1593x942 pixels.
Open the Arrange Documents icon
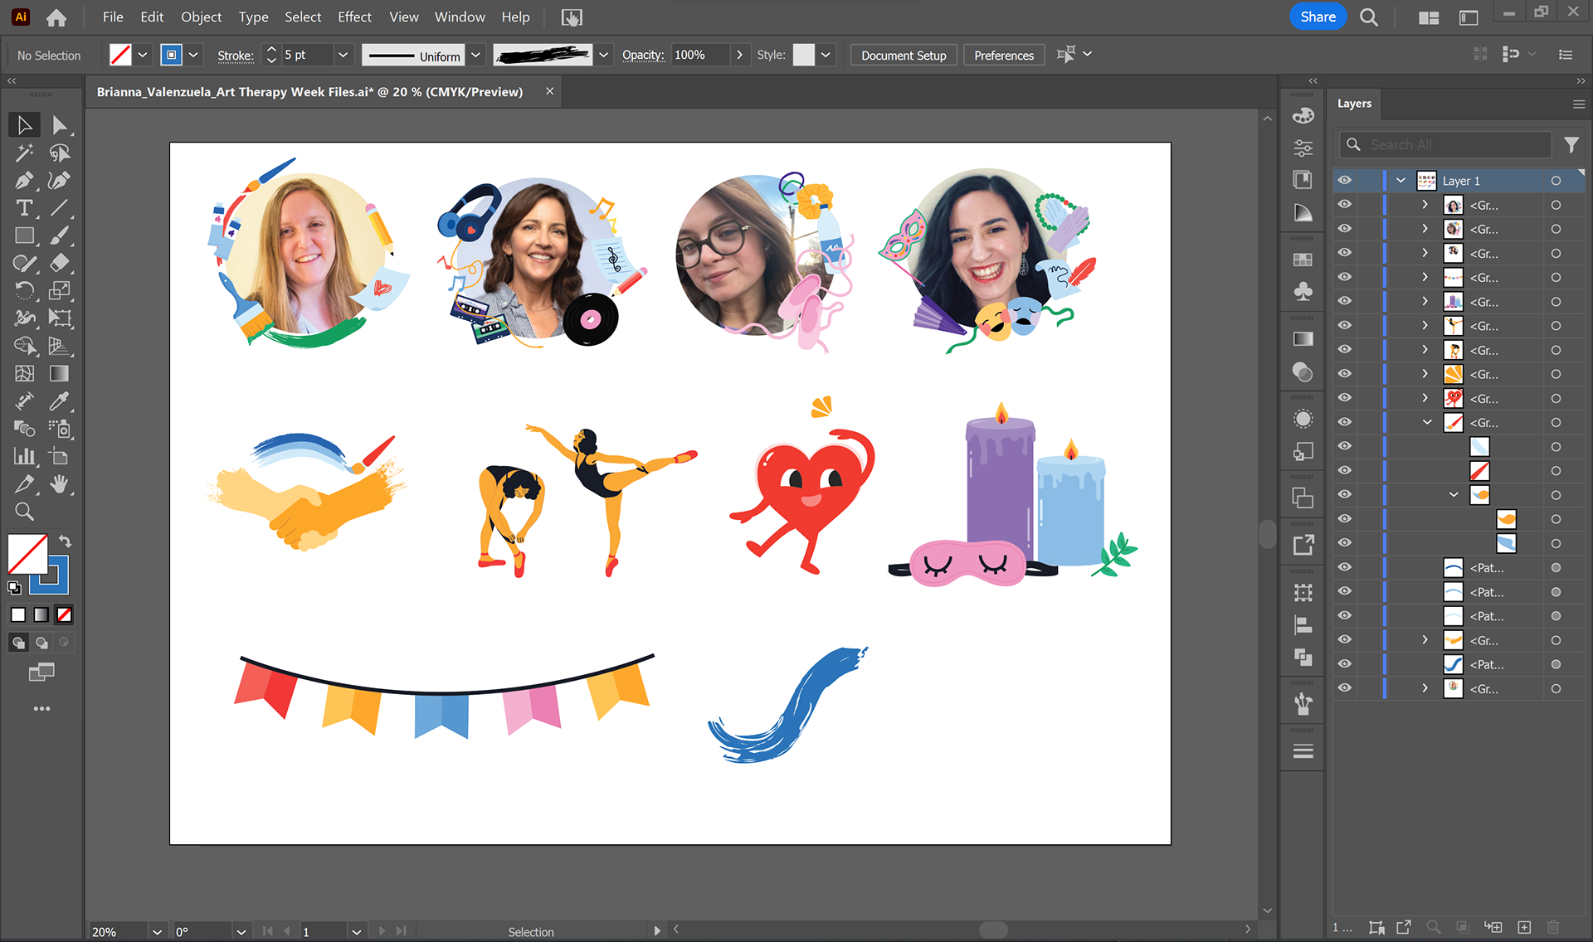tap(1429, 17)
